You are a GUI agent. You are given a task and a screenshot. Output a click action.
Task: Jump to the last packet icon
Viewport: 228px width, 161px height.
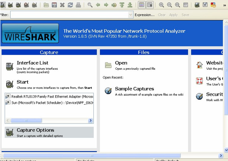(130, 5)
